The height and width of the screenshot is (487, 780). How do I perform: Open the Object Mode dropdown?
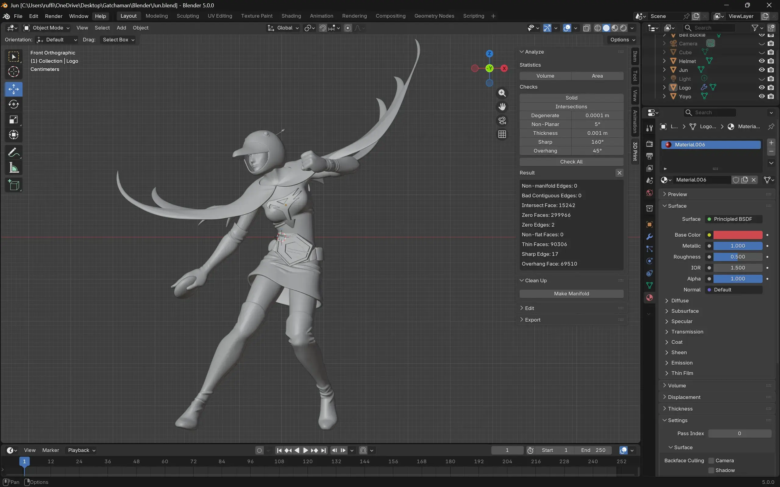46,28
